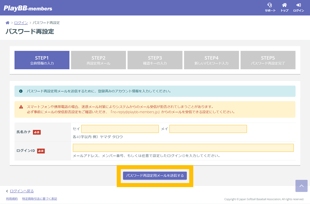Click the warning triangle in the yellow notice
The image size is (310, 204).
21,107
